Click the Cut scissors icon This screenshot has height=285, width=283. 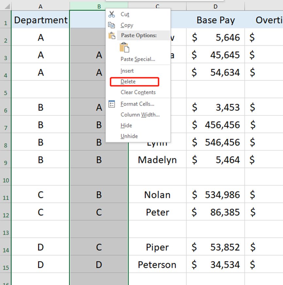[111, 14]
